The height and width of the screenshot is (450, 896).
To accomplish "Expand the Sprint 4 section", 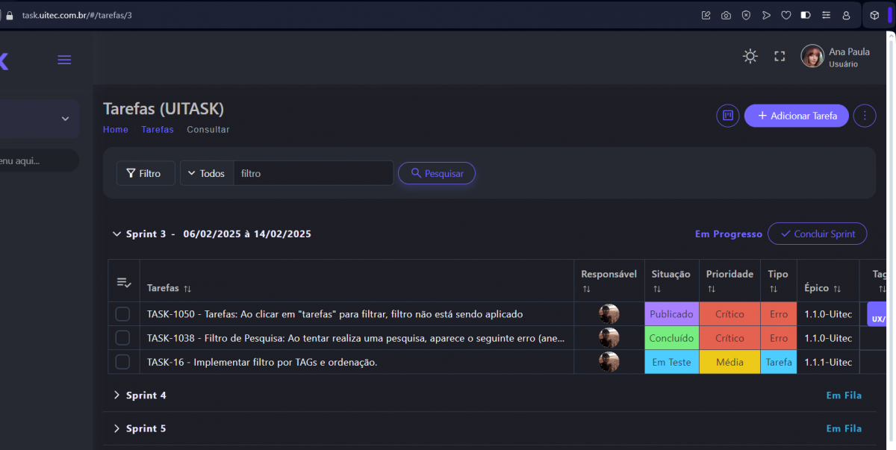I will click(x=116, y=396).
